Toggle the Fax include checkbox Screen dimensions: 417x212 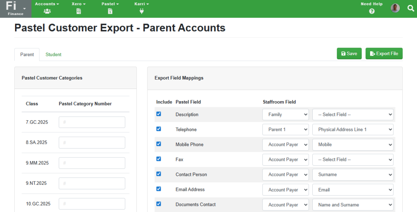coord(158,159)
